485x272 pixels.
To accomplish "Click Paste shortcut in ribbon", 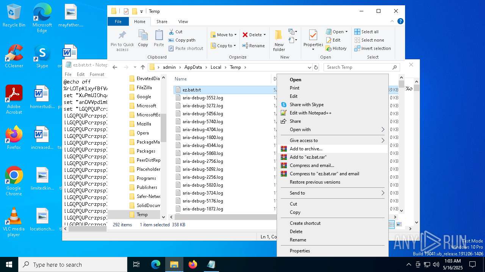I will [x=186, y=48].
